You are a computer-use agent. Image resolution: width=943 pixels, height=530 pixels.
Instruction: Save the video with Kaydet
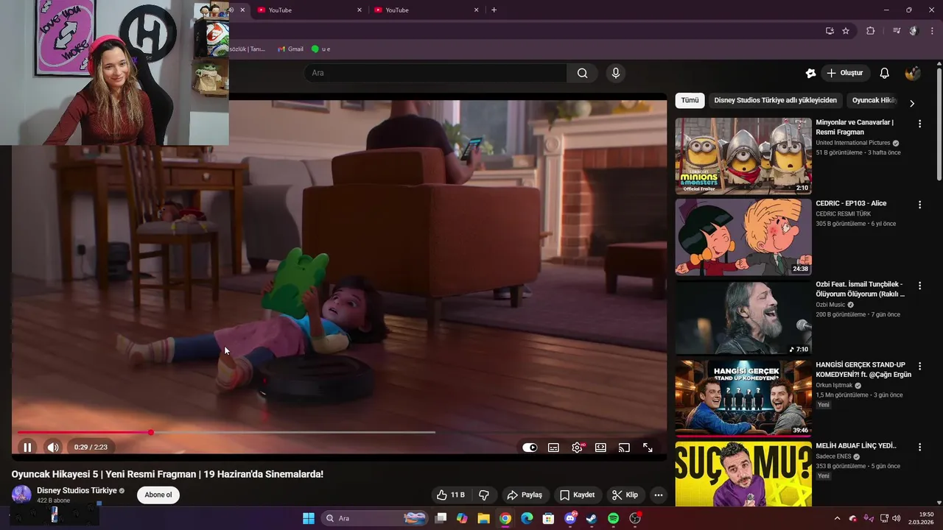[577, 495]
